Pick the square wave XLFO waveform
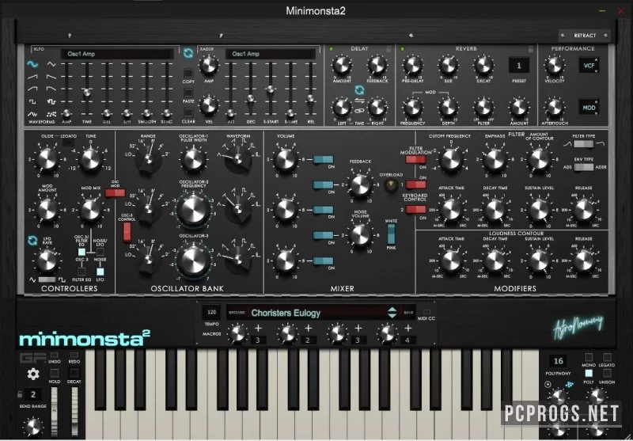The width and height of the screenshot is (633, 441). 32,102
